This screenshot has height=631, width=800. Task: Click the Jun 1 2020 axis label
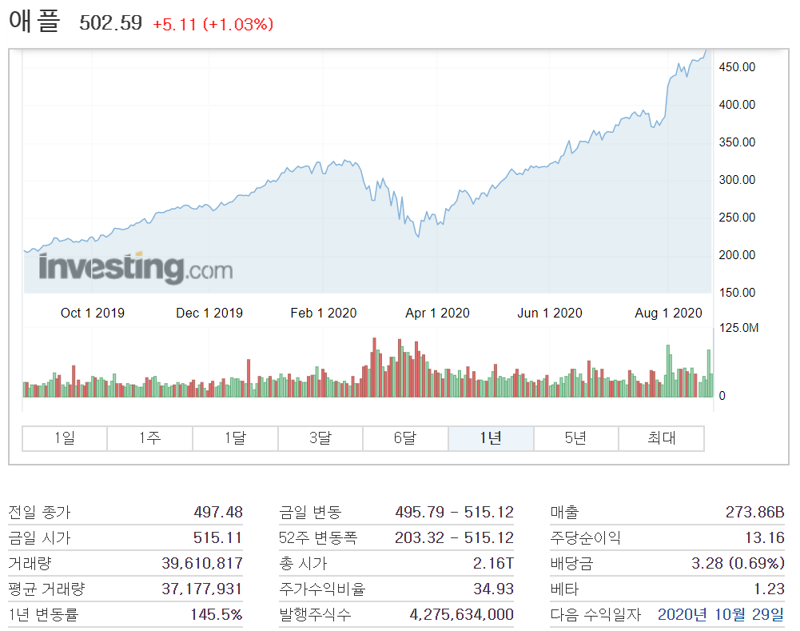click(550, 313)
